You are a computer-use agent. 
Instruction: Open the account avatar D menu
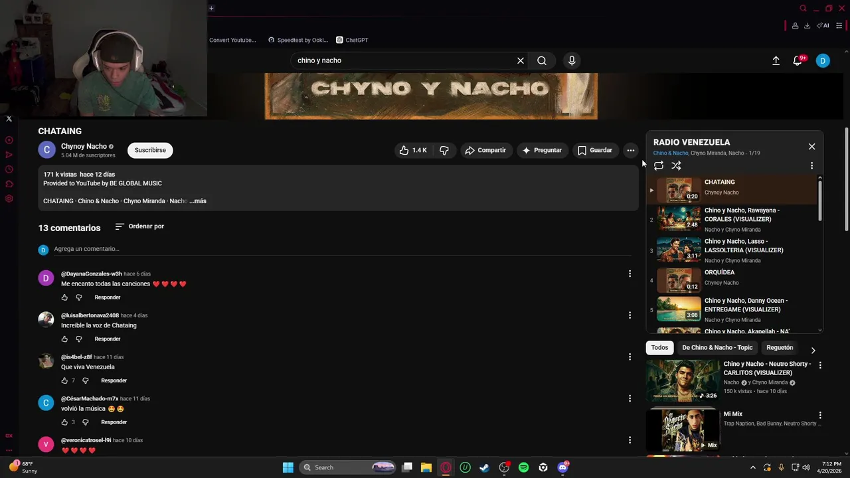pyautogui.click(x=823, y=60)
